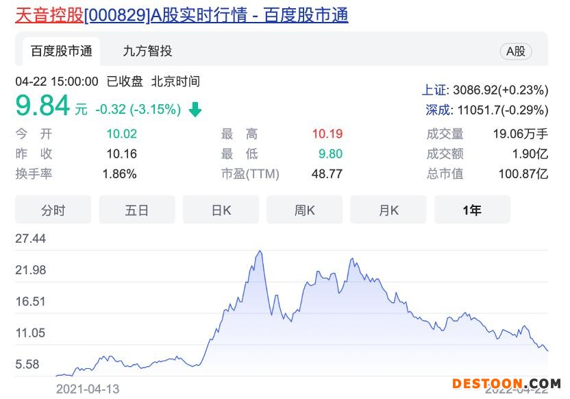The width and height of the screenshot is (570, 399).
Task: Open the 天音控股 title link
Action: coord(49,15)
